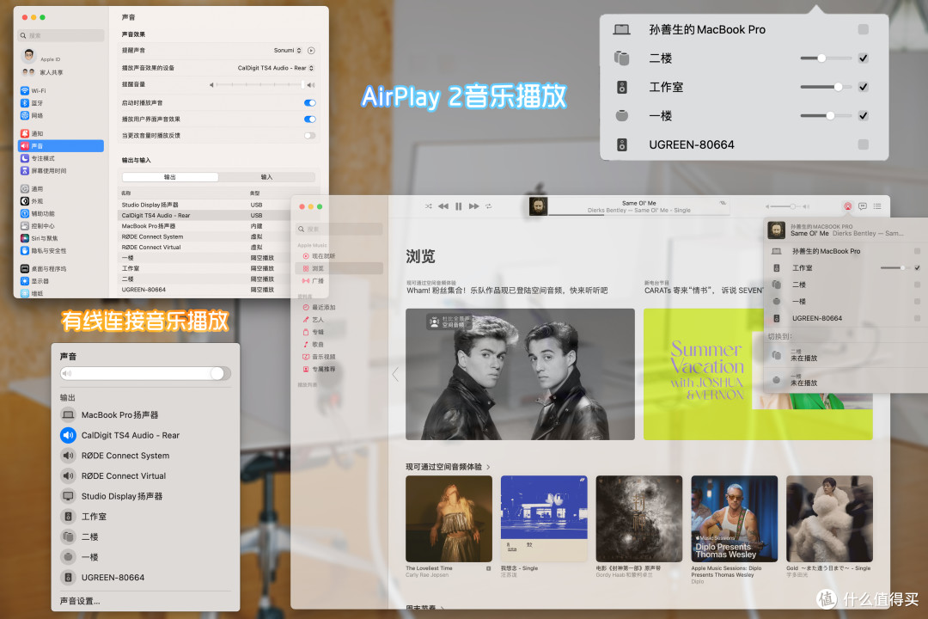928x619 pixels.
Task: Toggle 播放用户界面声音效果 switch
Action: coord(309,119)
